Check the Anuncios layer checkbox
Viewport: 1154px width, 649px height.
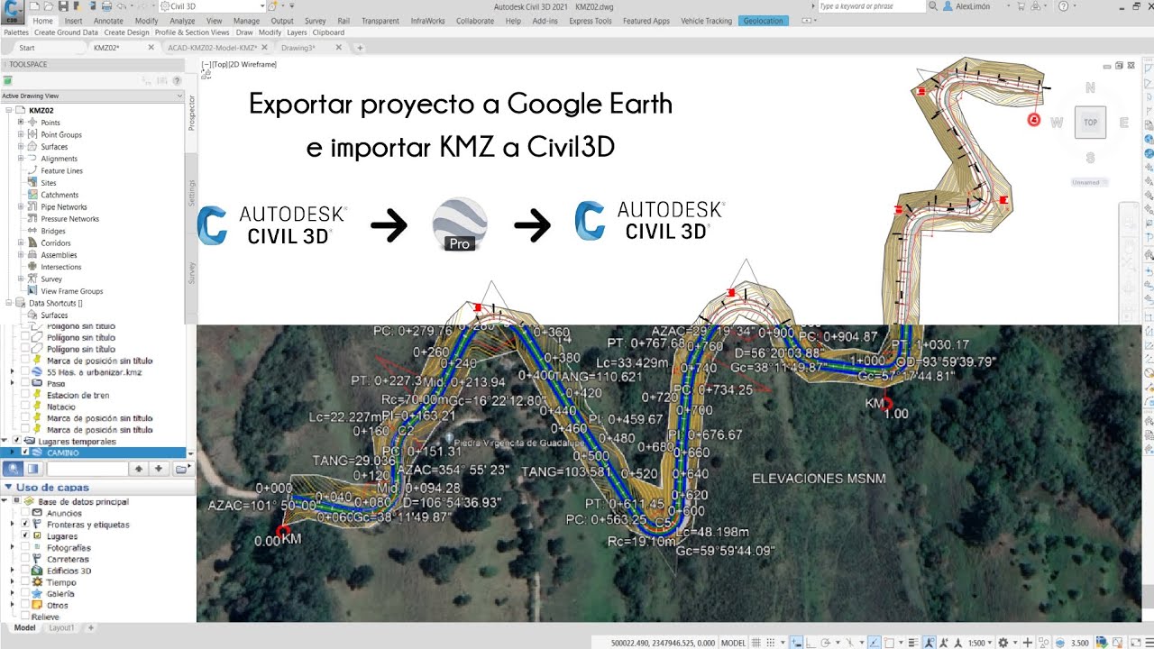pos(25,513)
